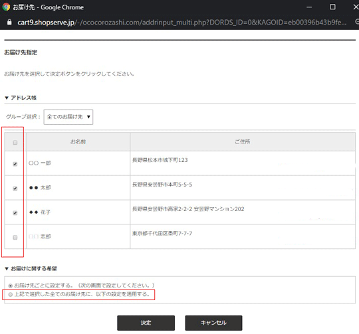The image size is (359, 334).
Task: Click the name ○○ 一郎
Action: click(x=40, y=163)
